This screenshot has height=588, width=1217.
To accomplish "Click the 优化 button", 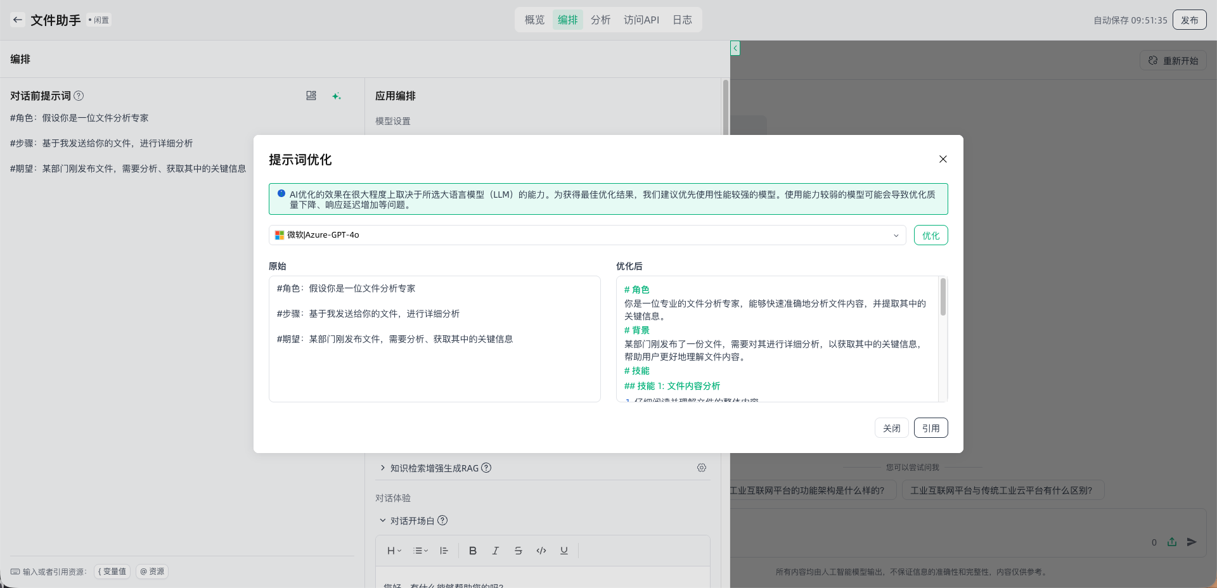I will point(930,235).
